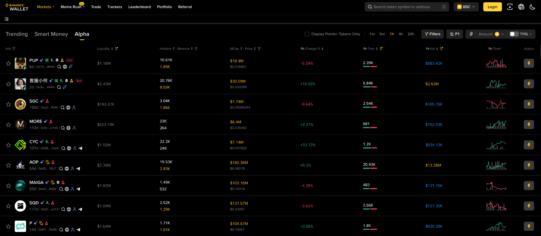
Task: Click the Info column filter funnel icon
Action: [14, 49]
